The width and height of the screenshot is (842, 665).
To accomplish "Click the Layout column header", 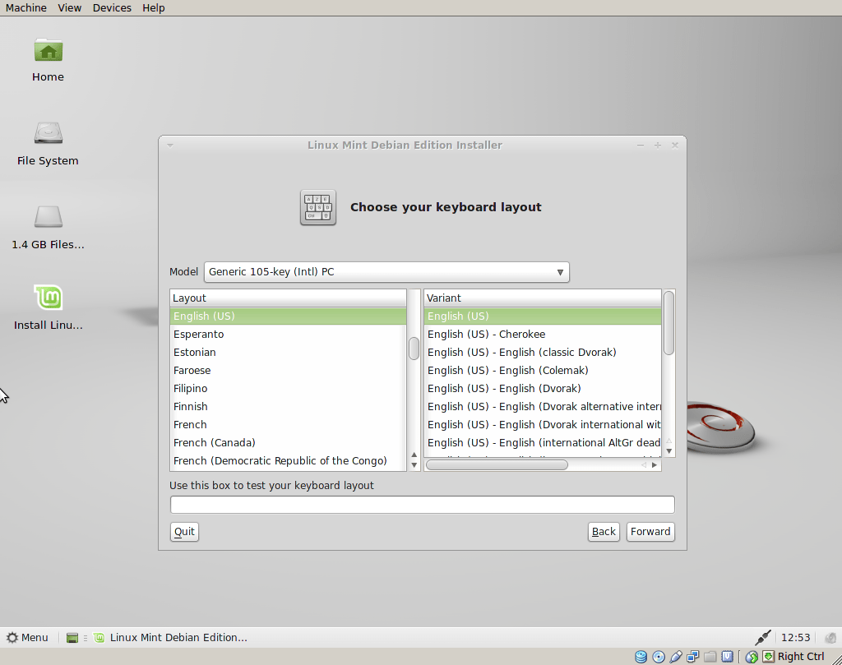I will pos(288,298).
